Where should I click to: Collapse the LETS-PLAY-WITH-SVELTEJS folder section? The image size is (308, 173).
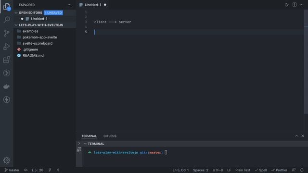(16, 25)
